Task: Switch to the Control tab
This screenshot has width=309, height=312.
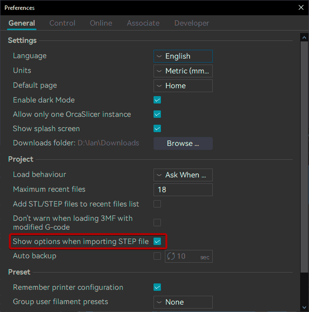Action: click(x=62, y=23)
